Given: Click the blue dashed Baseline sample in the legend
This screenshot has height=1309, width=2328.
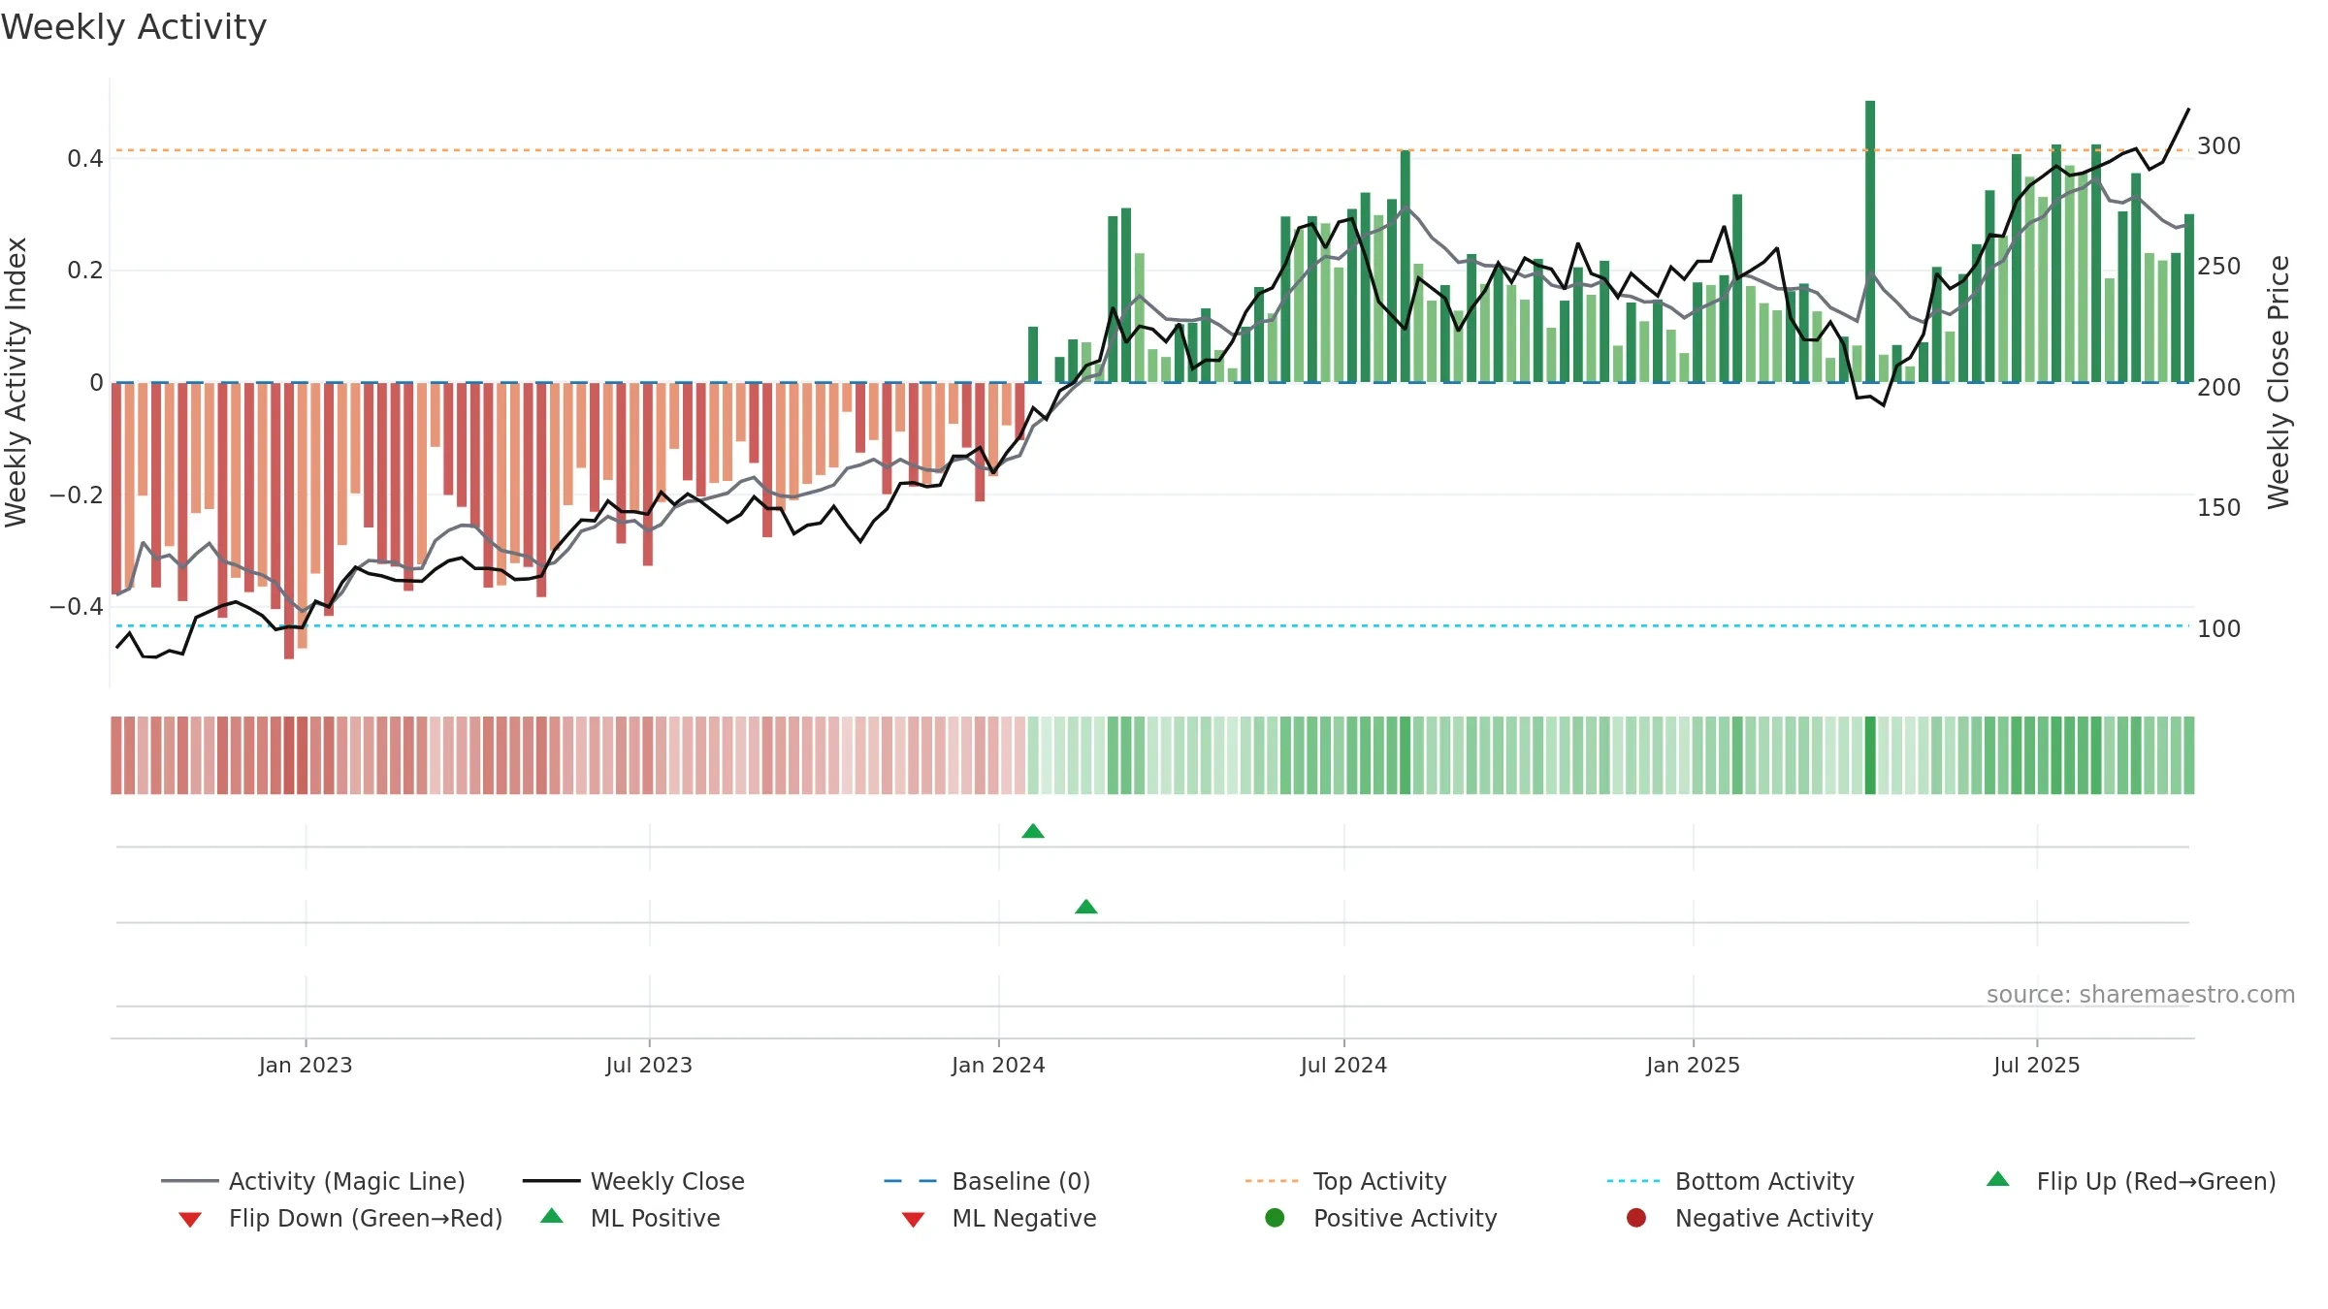Looking at the screenshot, I should (x=912, y=1181).
